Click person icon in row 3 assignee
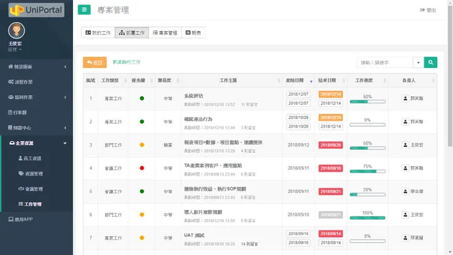The width and height of the screenshot is (453, 255). 405,145
